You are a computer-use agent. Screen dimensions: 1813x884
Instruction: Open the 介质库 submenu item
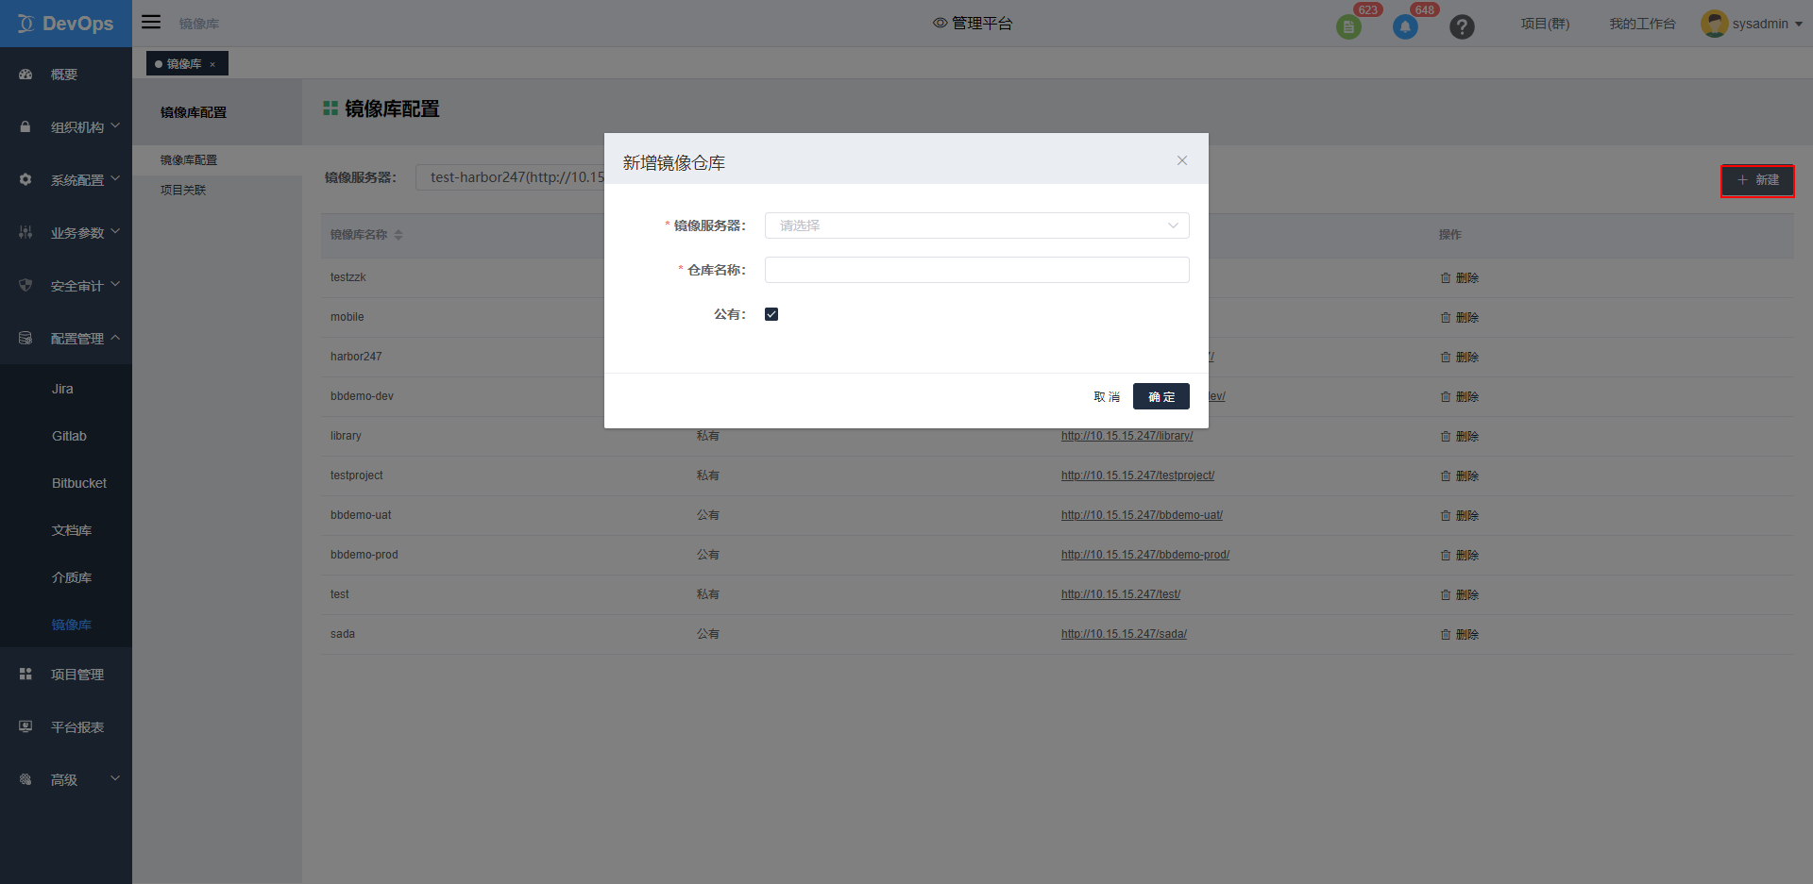tap(72, 577)
